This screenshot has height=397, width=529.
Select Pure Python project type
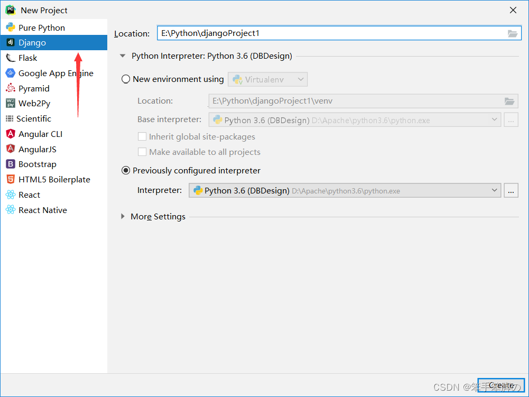click(54, 27)
